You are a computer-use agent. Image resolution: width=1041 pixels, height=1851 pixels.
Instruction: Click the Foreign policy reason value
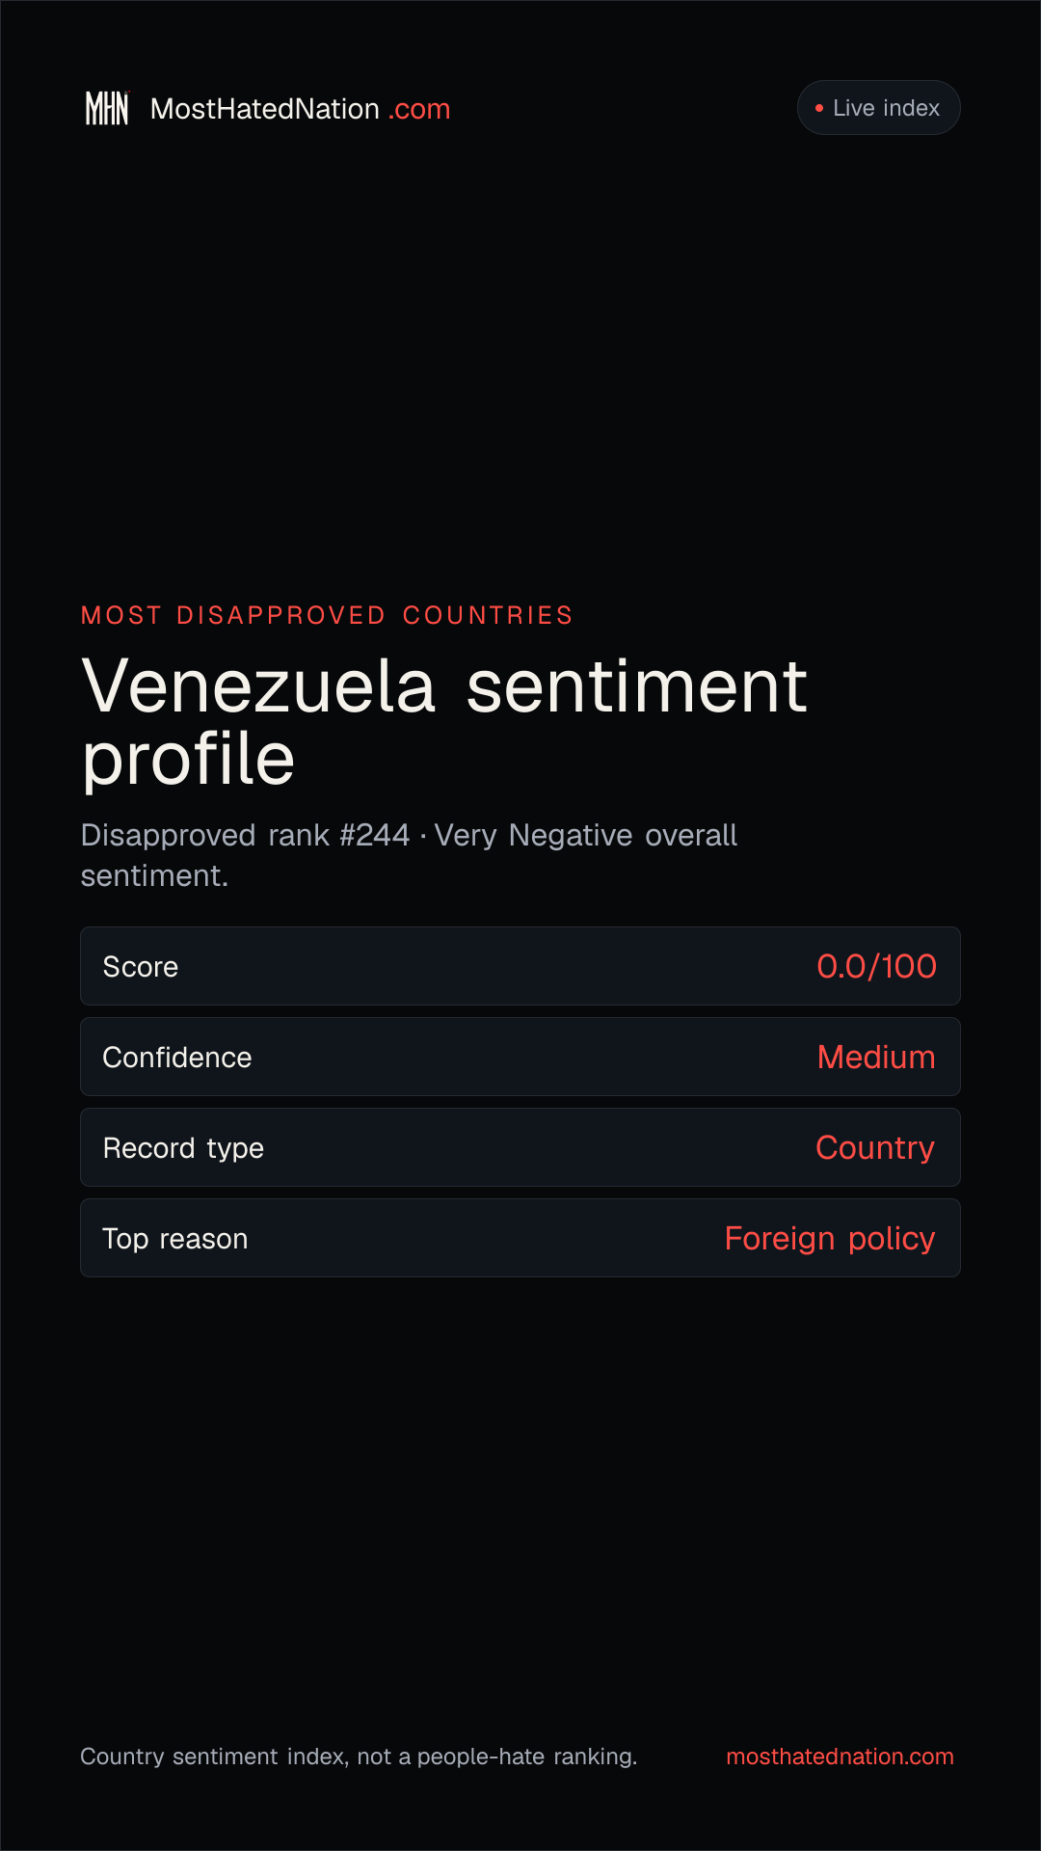tap(830, 1239)
